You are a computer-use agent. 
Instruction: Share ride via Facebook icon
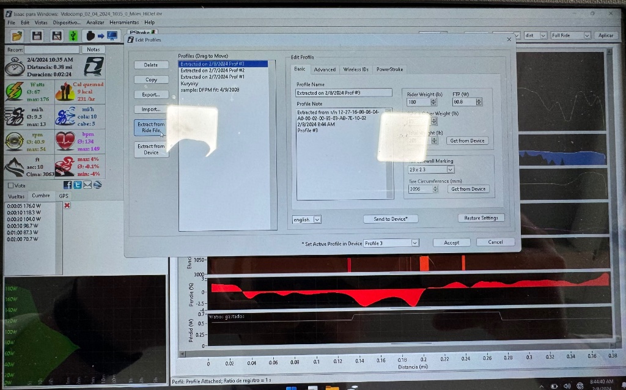click(x=67, y=185)
